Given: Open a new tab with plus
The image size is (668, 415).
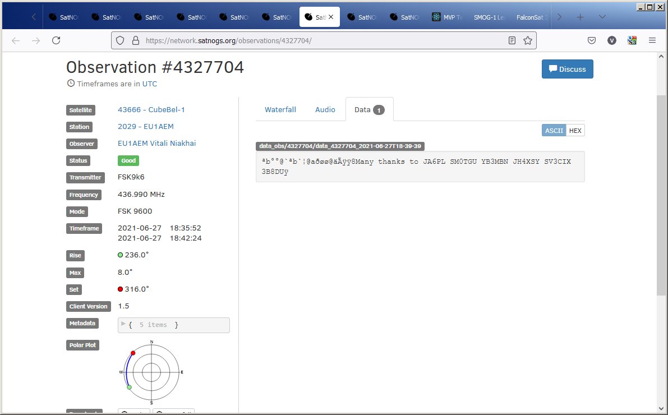Looking at the screenshot, I should tap(581, 17).
